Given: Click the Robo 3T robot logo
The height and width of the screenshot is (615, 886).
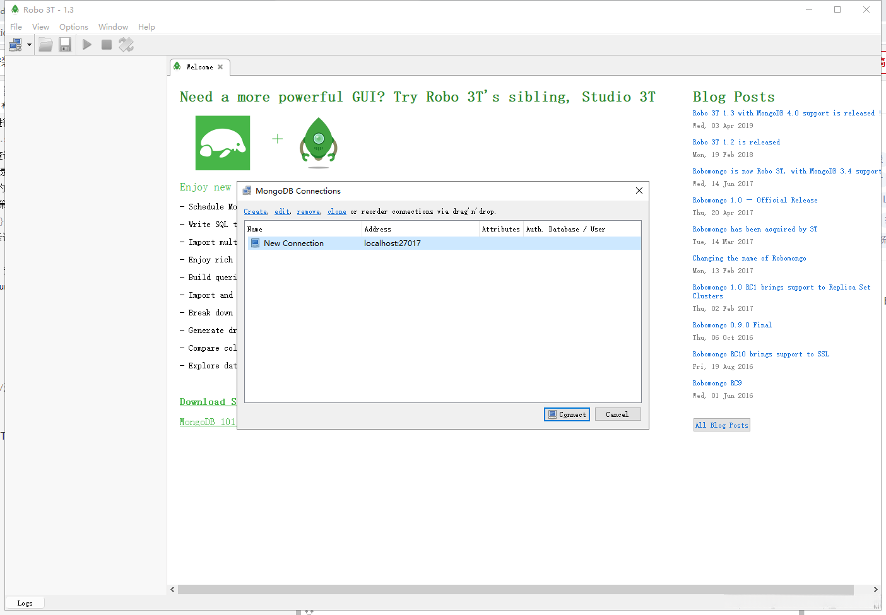Looking at the screenshot, I should point(319,143).
